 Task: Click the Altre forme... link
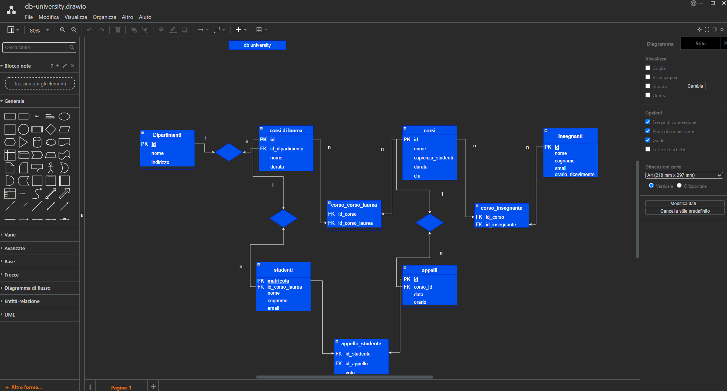23,387
